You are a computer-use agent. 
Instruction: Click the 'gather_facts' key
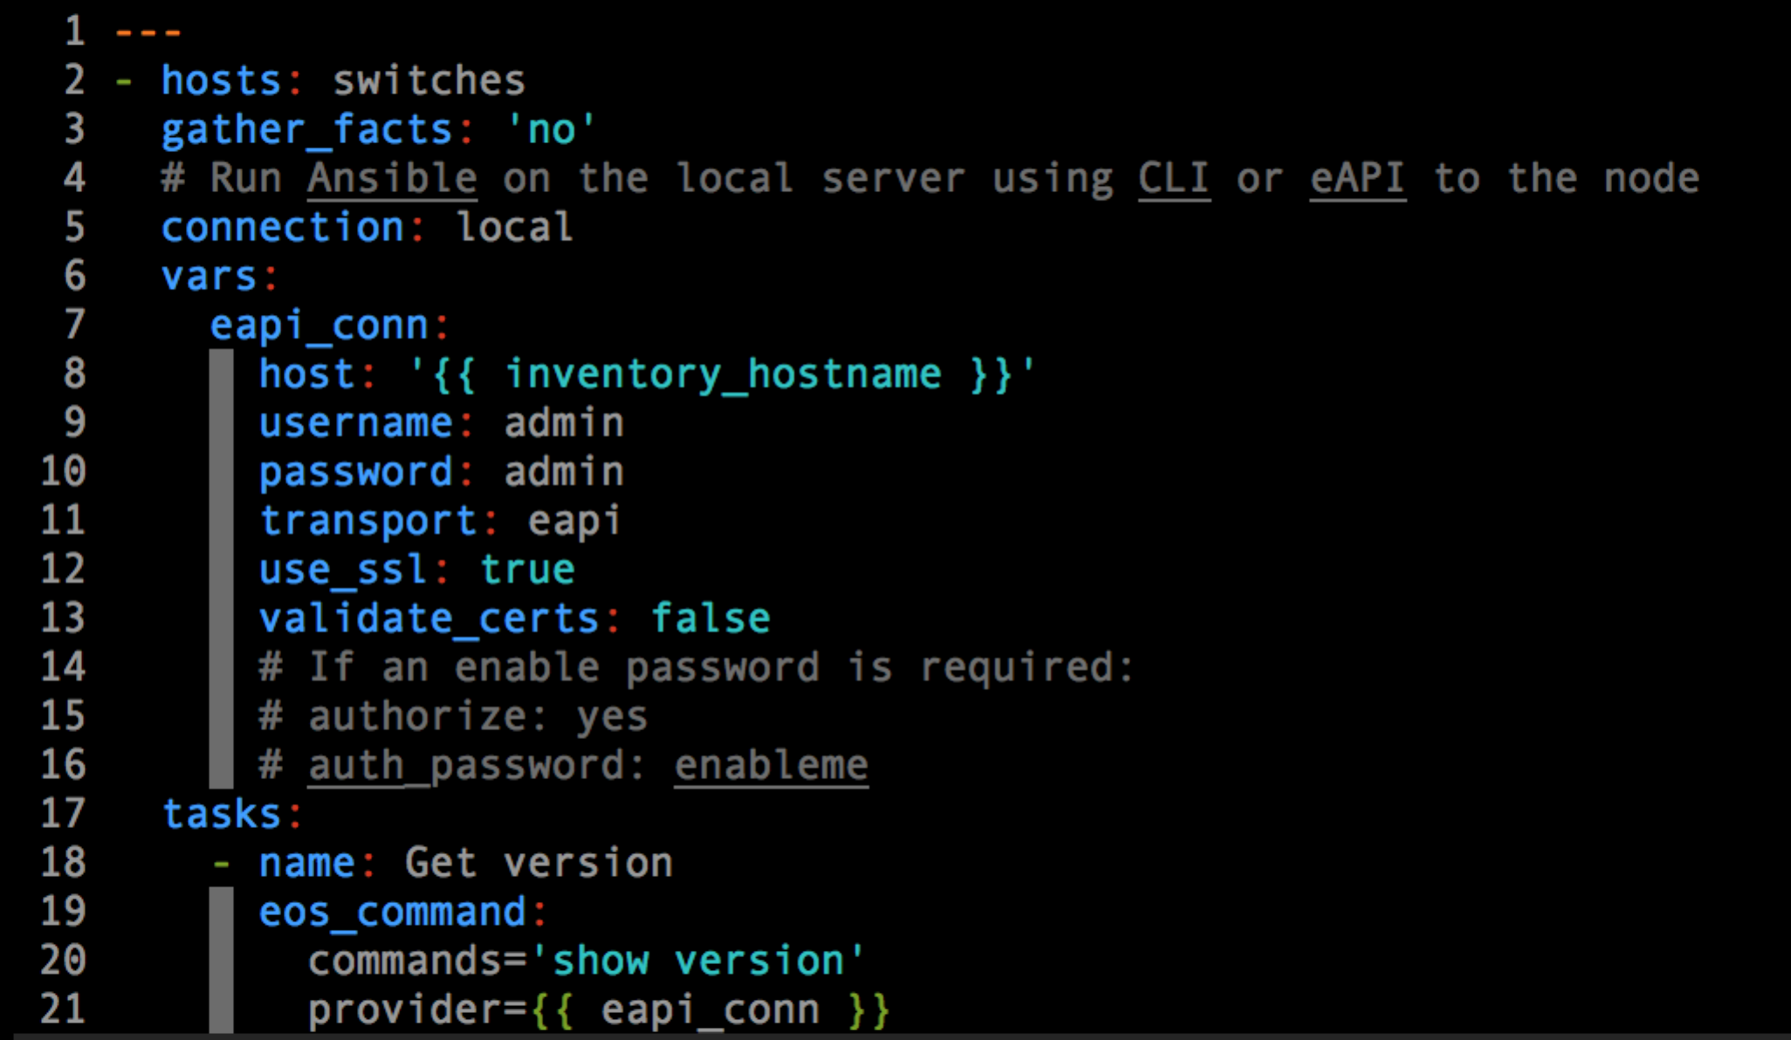pyautogui.click(x=306, y=130)
